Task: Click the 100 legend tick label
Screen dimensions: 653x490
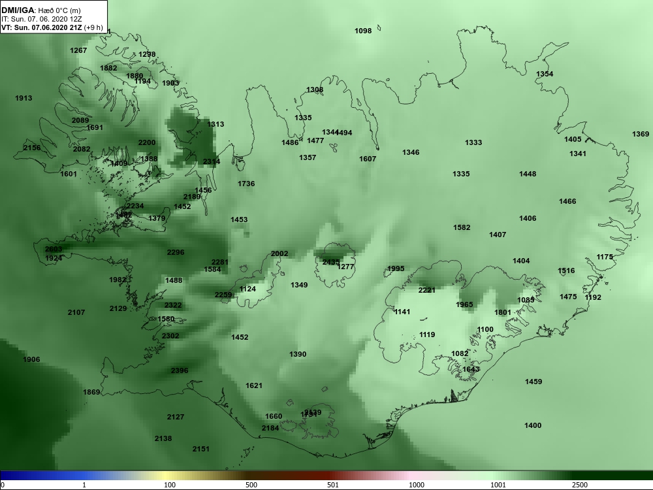Action: point(170,485)
